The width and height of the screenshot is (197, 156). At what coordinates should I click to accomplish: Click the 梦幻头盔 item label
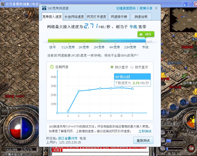[175, 87]
